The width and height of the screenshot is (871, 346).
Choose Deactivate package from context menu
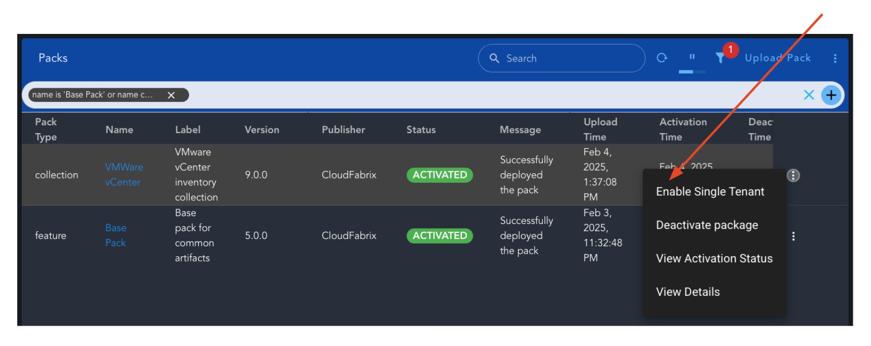706,225
